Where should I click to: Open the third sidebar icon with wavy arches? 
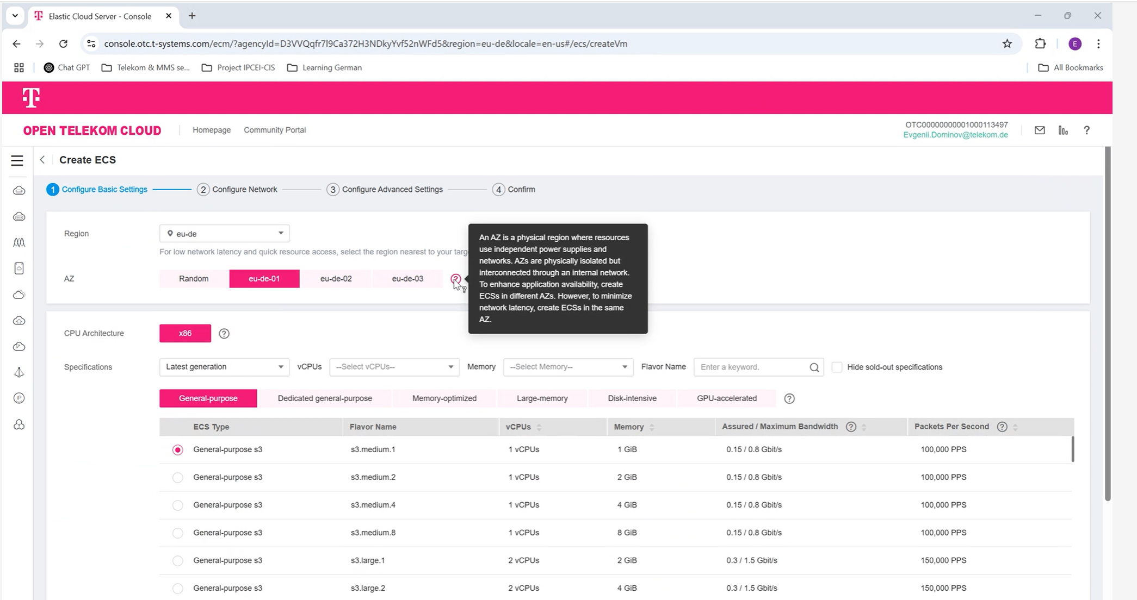pos(19,242)
